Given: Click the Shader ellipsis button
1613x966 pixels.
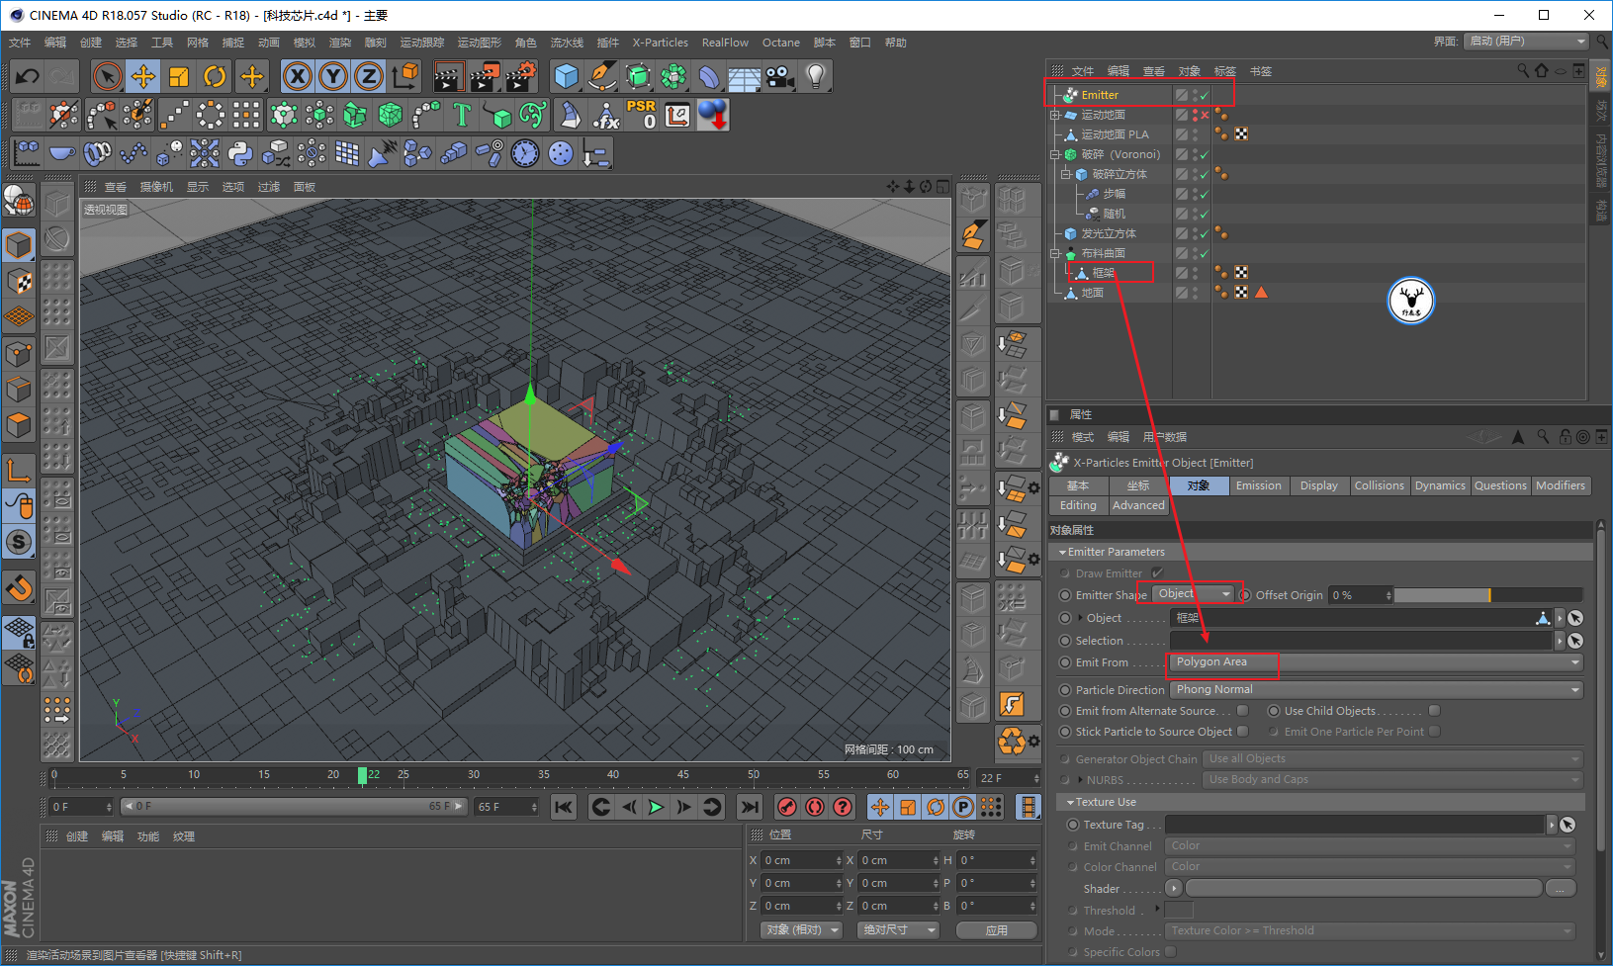Looking at the screenshot, I should [x=1561, y=889].
